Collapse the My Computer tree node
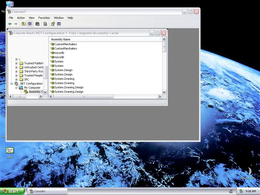The width and height of the screenshot is (260, 195). [x=16, y=88]
